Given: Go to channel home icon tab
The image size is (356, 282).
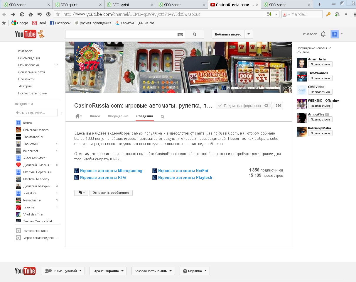Looking at the screenshot, I should pos(78,116).
